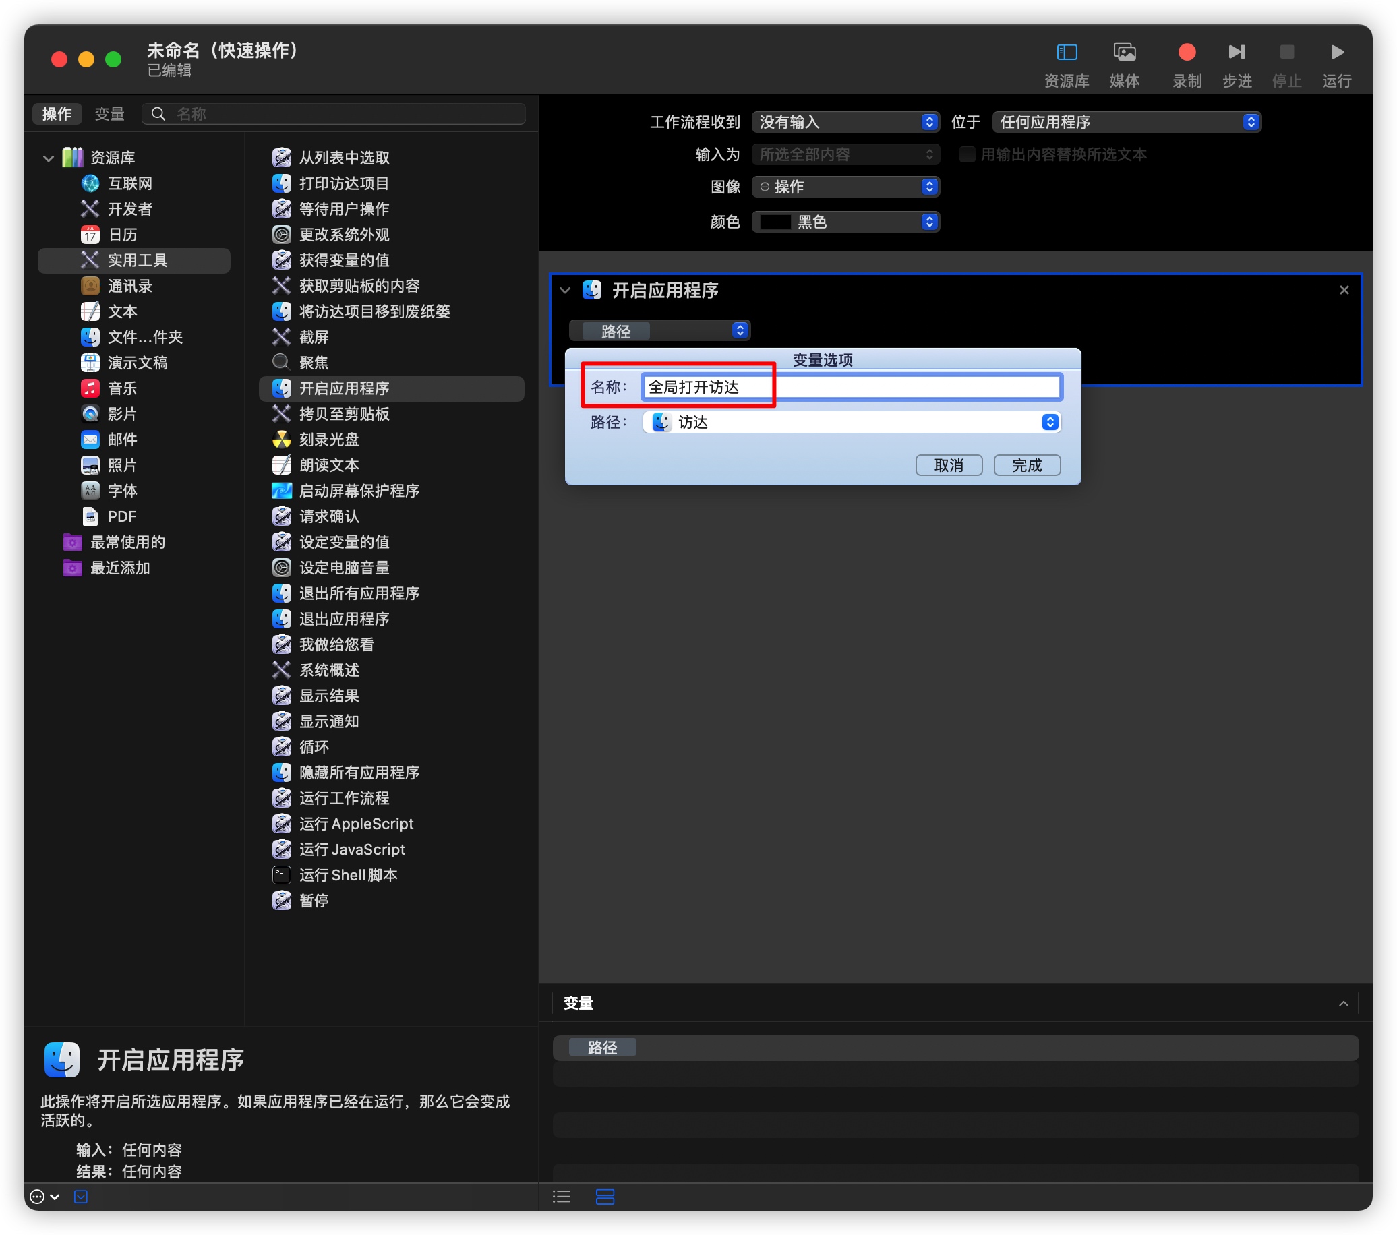Open the Media (媒体) browser icon

point(1124,53)
